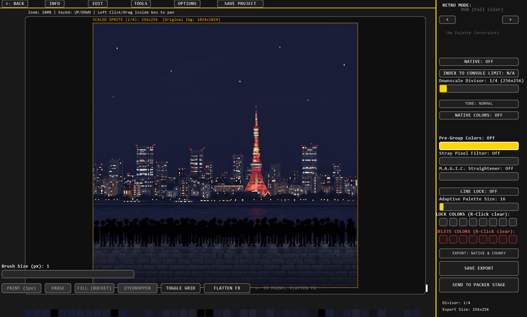
Task: Select the Eyedropper tool
Action: pyautogui.click(x=137, y=288)
